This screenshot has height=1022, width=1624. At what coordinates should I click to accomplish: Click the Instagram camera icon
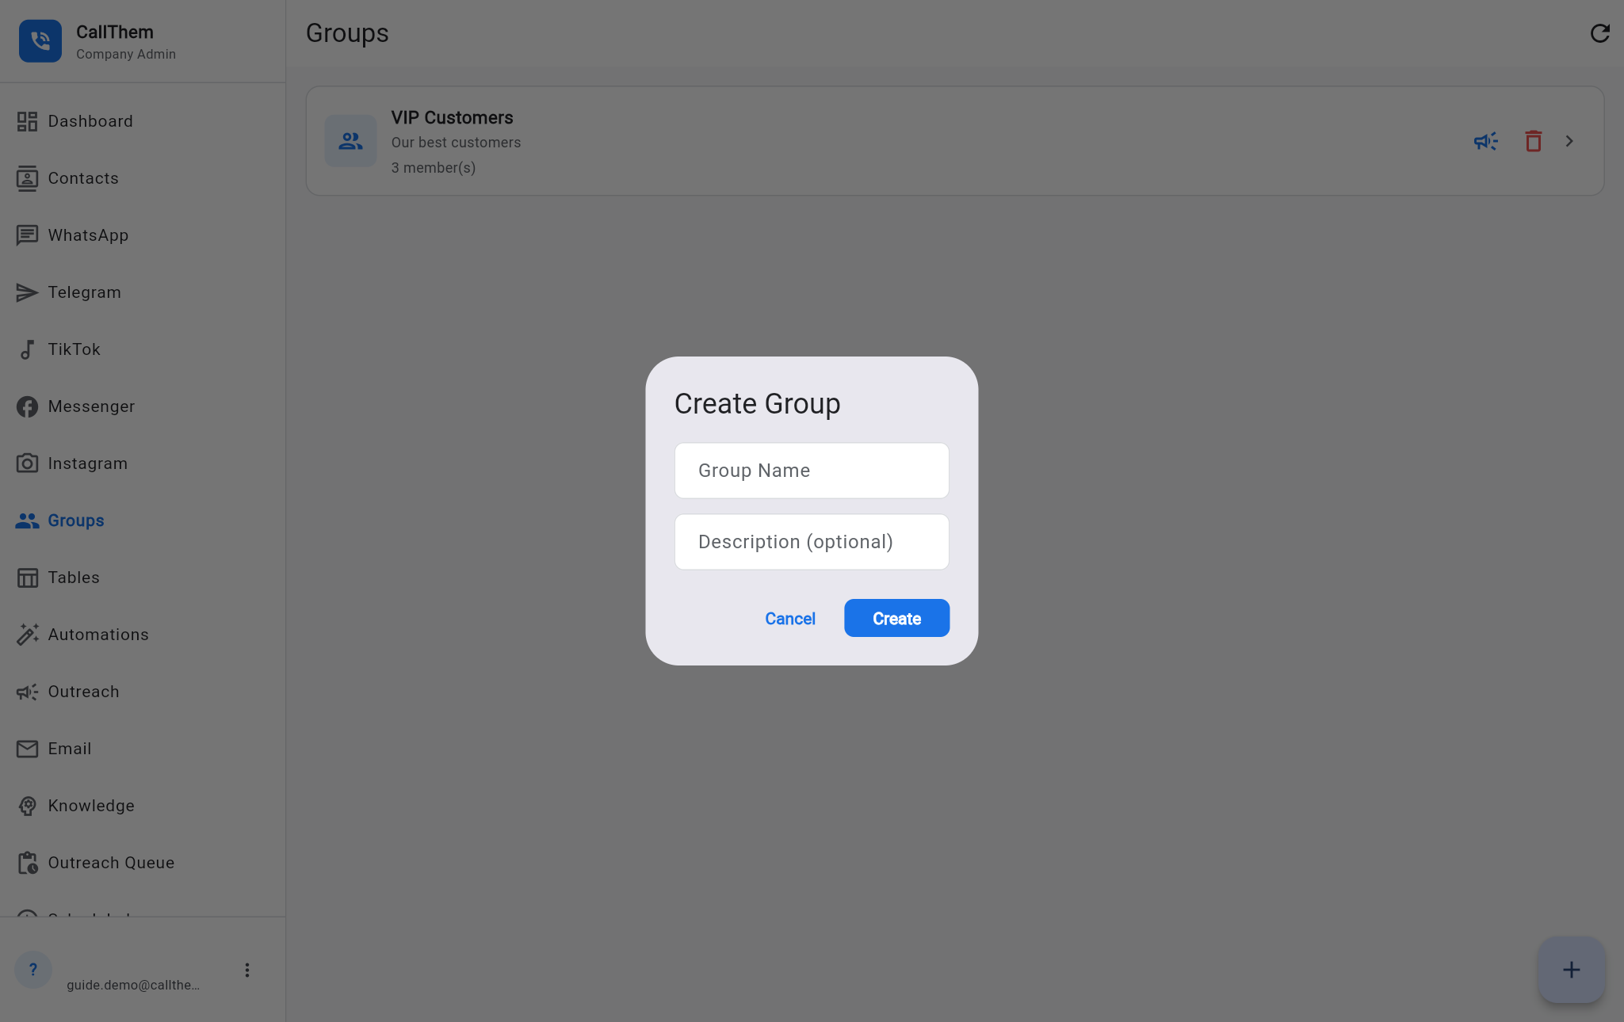[27, 463]
